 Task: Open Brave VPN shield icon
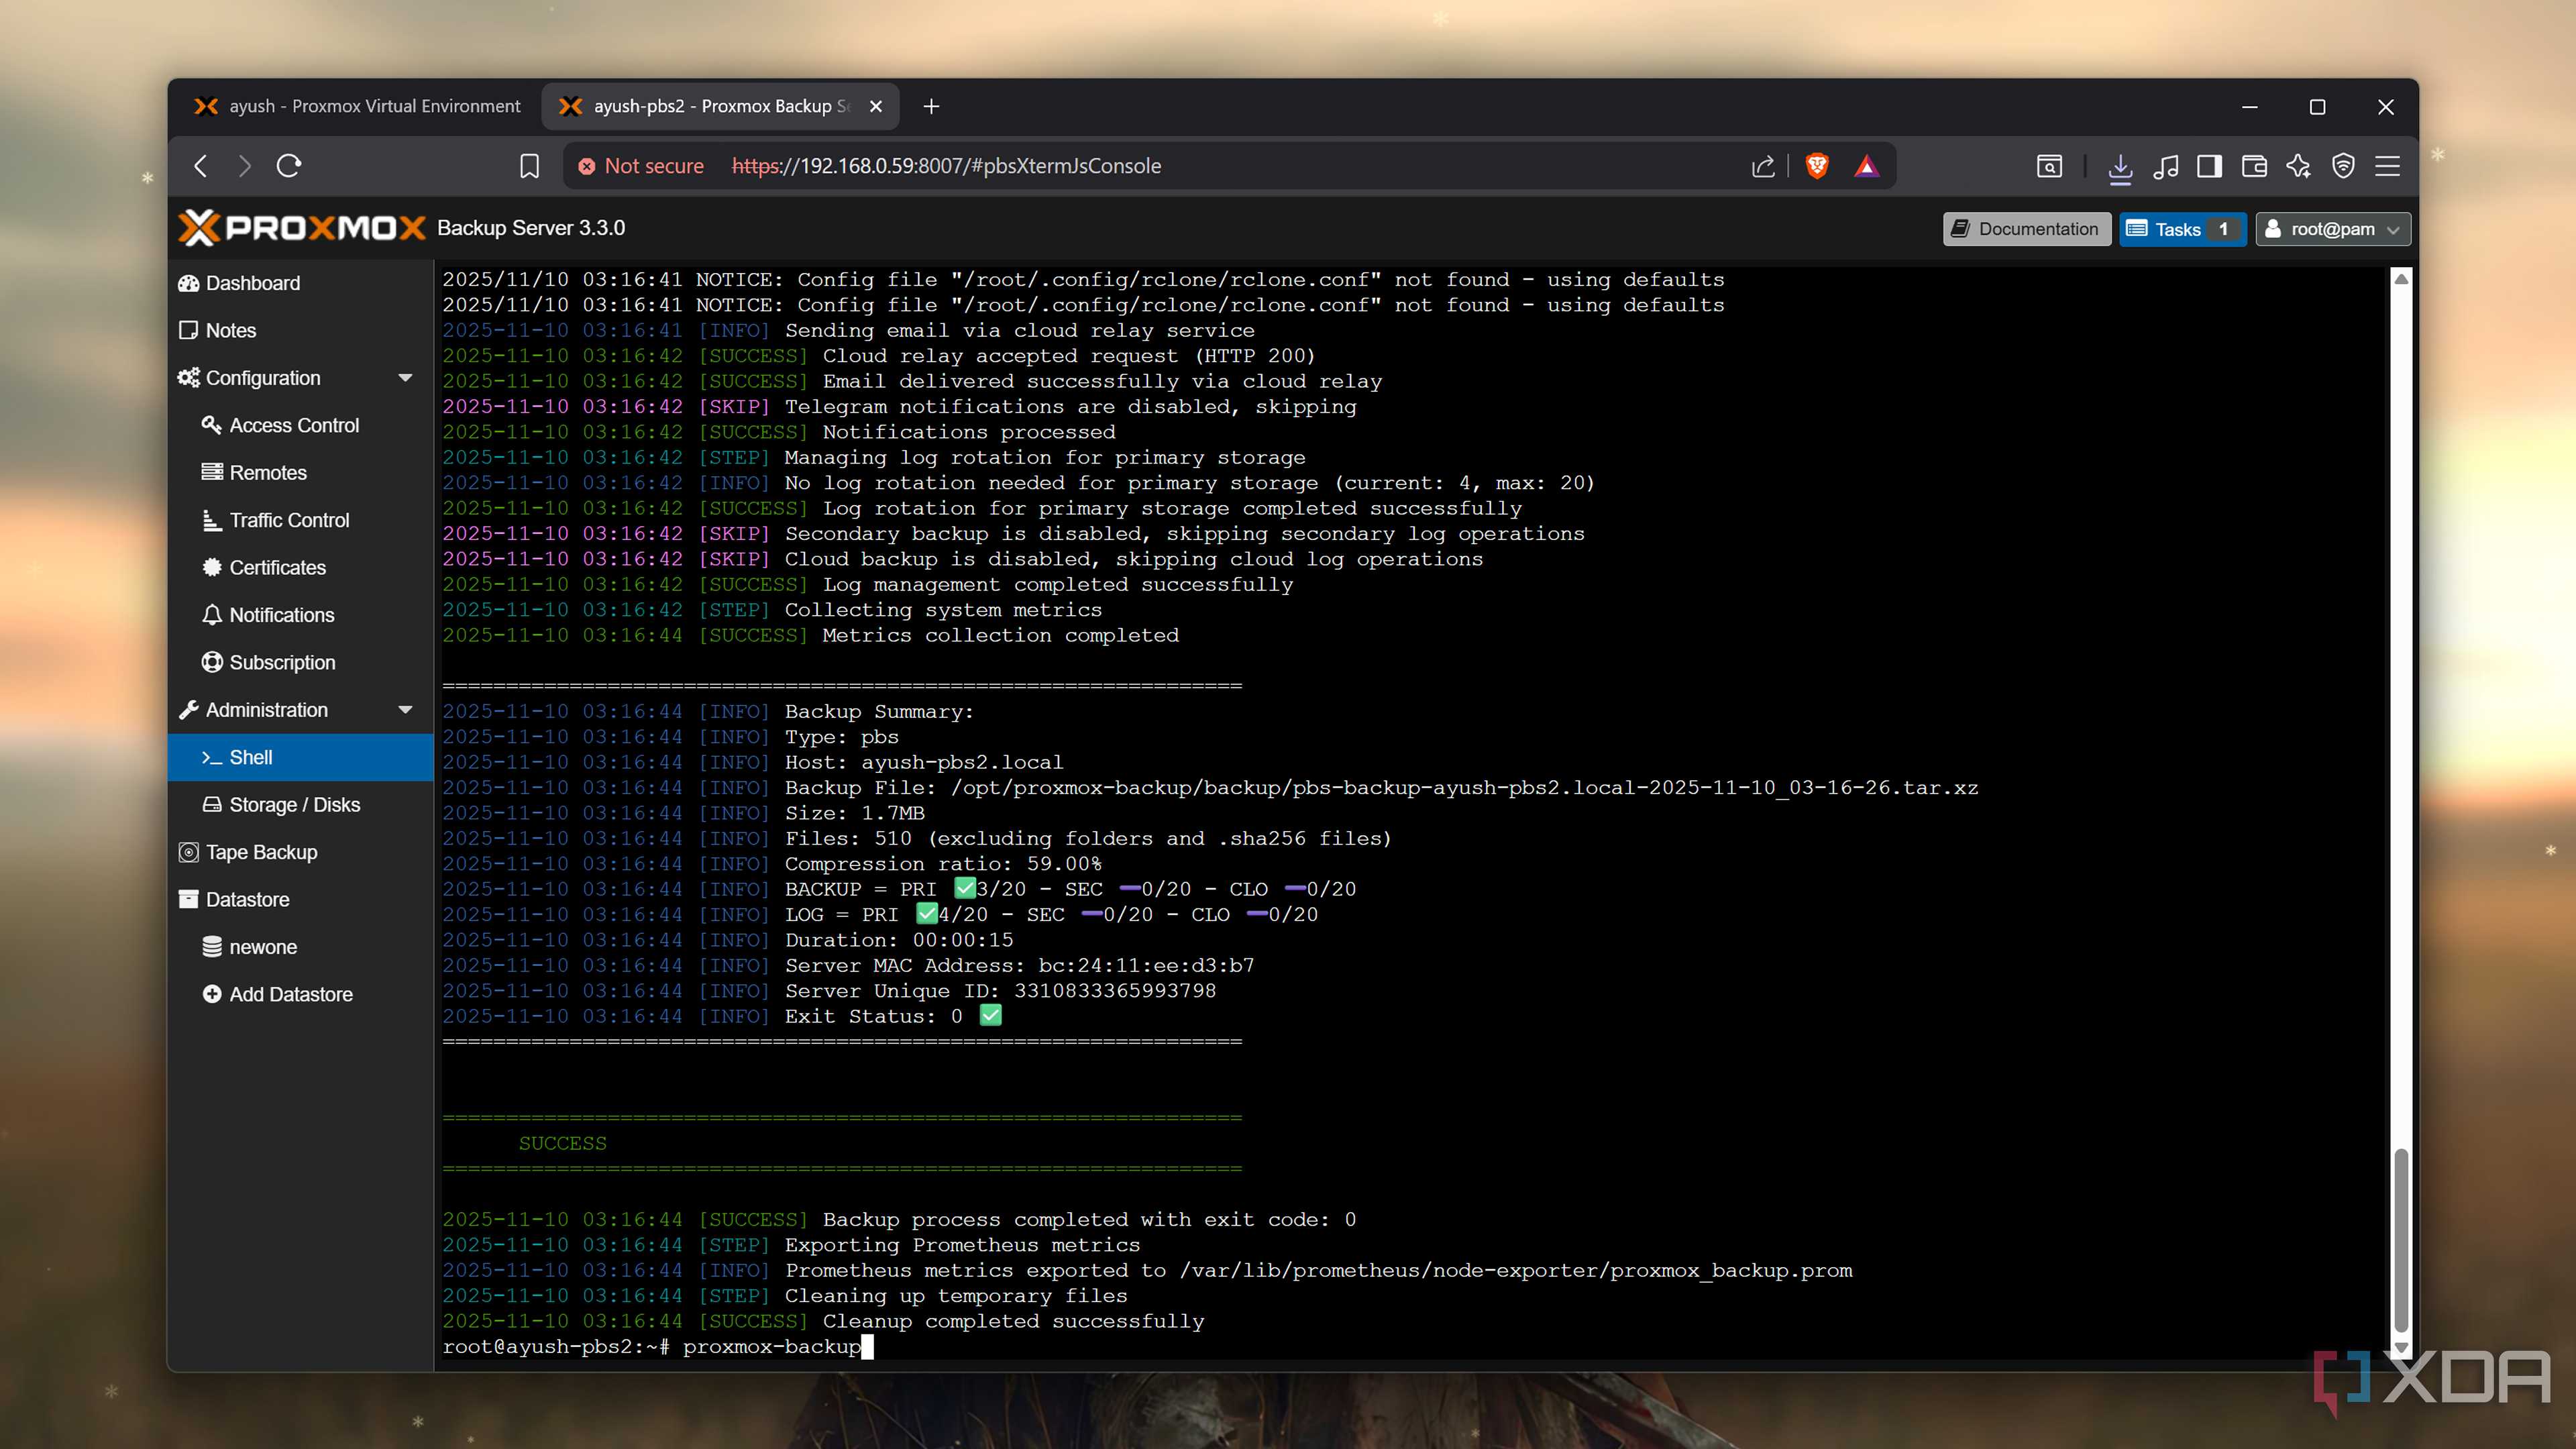(x=2343, y=166)
